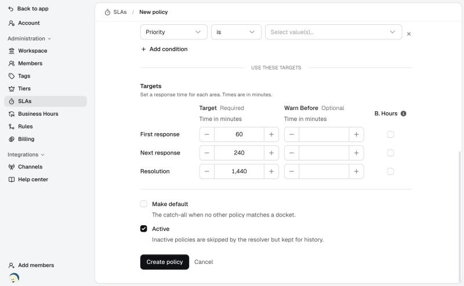Viewport: 464px width, 286px height.
Task: Click the Rules branch icon
Action: [x=12, y=126]
